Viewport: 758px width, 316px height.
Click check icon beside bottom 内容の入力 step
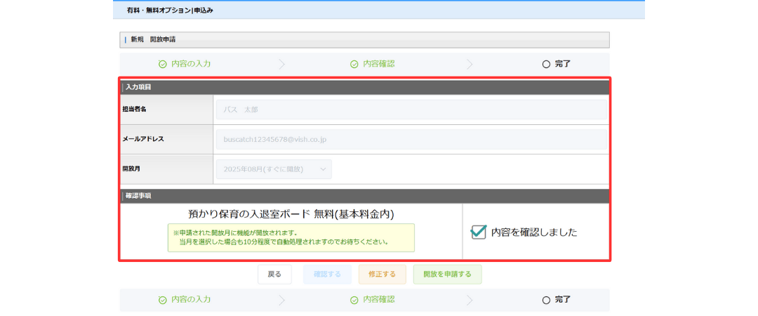163,300
